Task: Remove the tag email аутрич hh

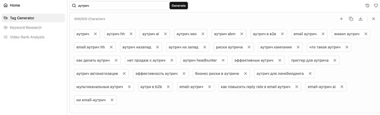Action: pos(111,47)
